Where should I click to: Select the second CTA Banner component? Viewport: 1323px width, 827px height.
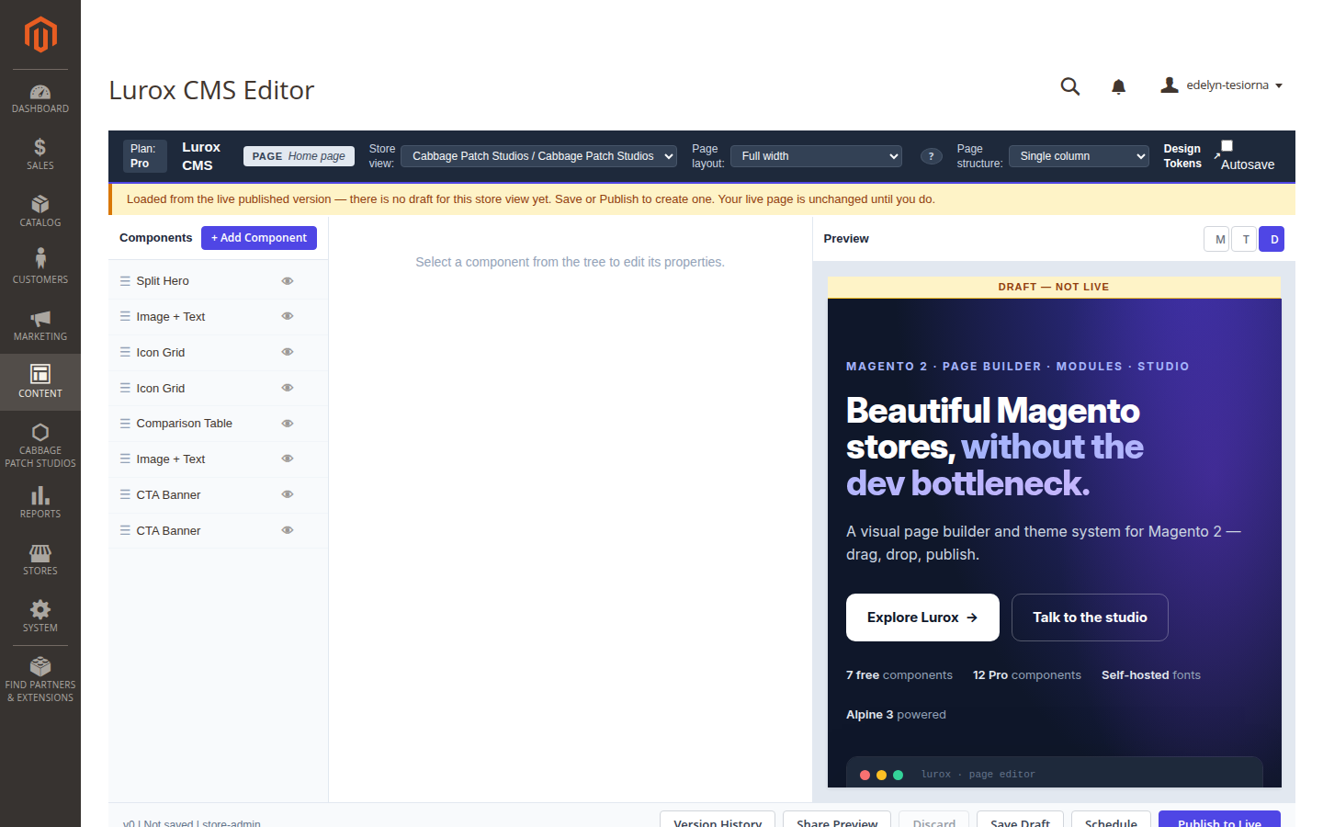point(218,530)
